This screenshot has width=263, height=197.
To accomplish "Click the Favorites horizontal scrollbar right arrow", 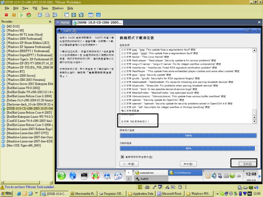I will click(51, 182).
